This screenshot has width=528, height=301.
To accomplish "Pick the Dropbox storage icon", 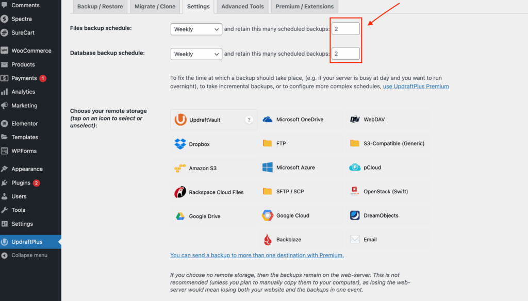I will pyautogui.click(x=180, y=144).
